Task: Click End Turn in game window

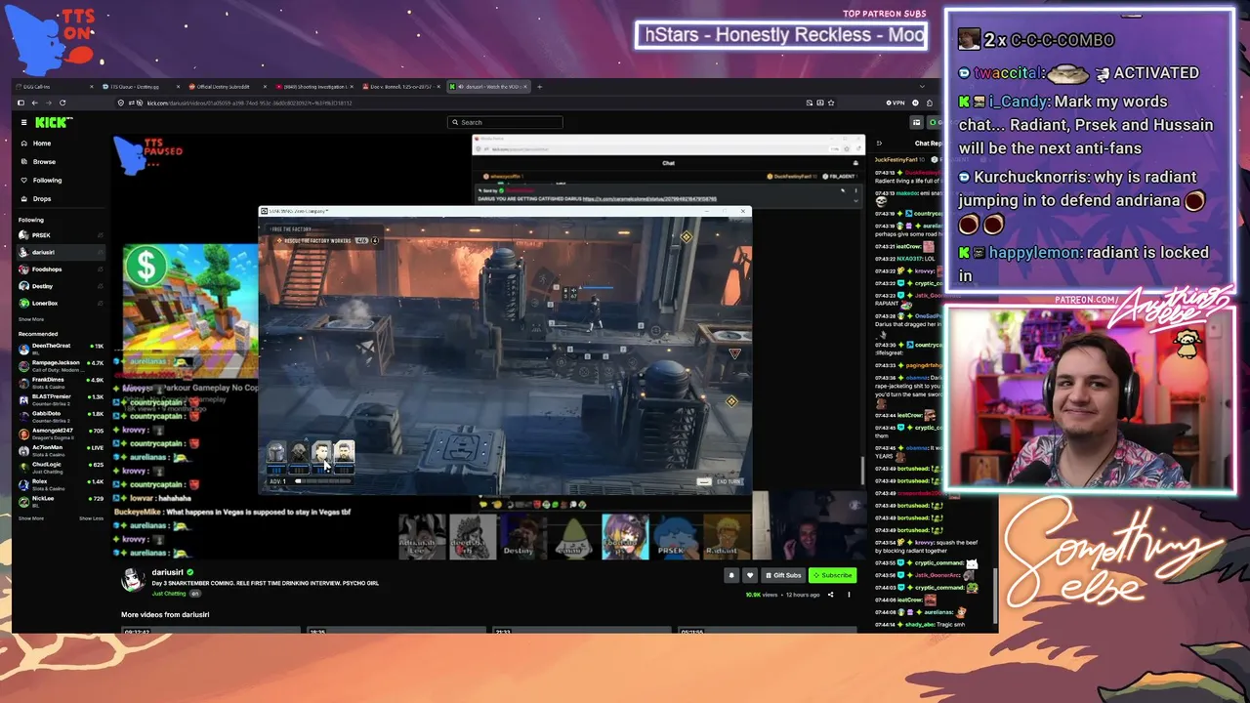Action: point(729,481)
